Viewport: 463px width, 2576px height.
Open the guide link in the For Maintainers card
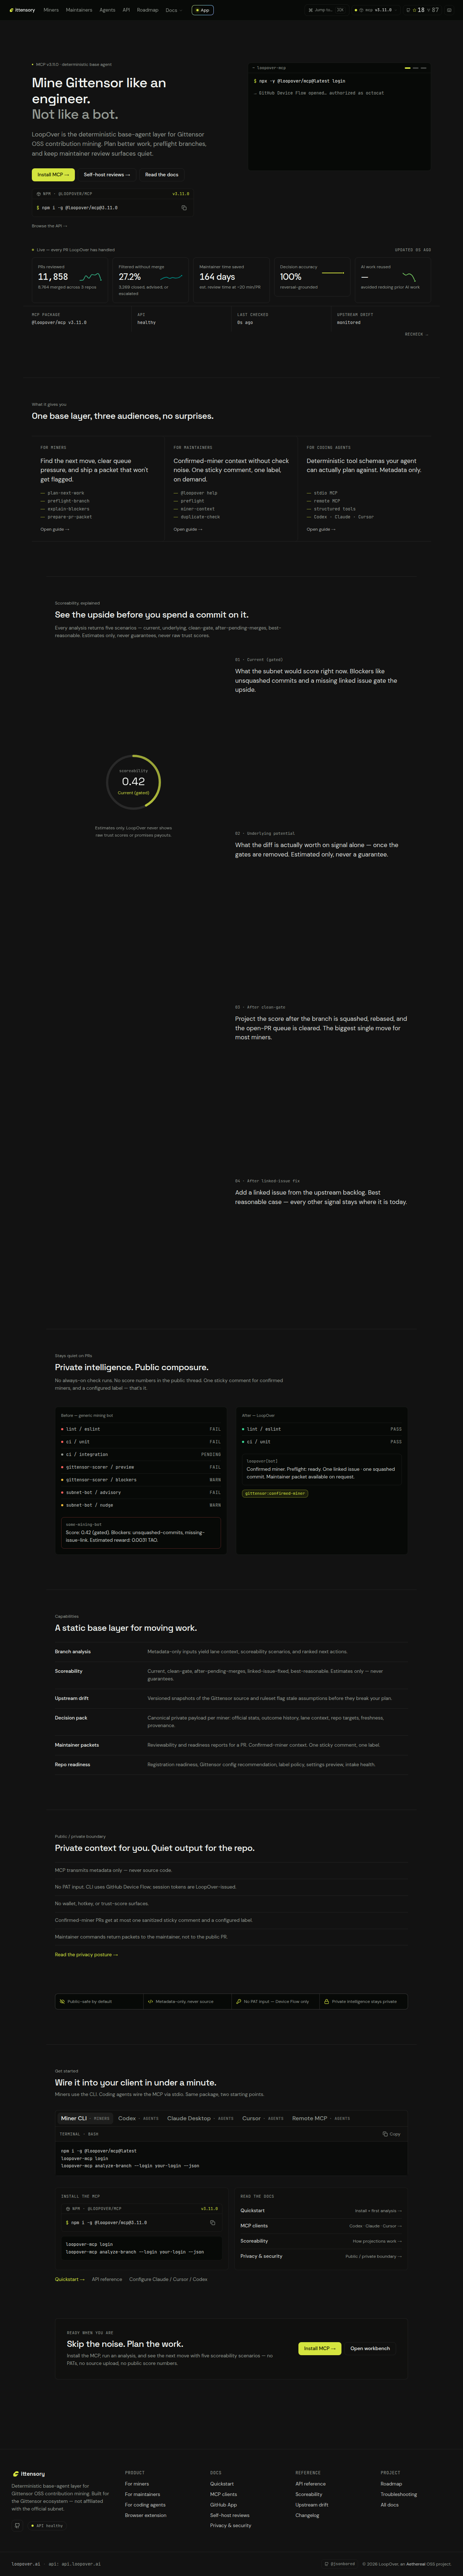point(188,529)
